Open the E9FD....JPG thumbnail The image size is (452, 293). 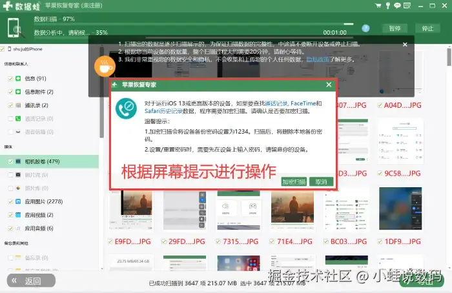pyautogui.click(x=131, y=211)
